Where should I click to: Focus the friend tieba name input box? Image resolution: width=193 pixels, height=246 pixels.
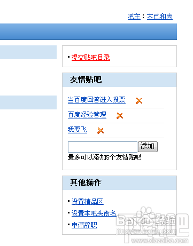point(103,147)
